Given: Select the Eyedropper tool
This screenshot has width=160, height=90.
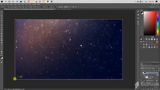Looking at the screenshot, I should point(1,23).
